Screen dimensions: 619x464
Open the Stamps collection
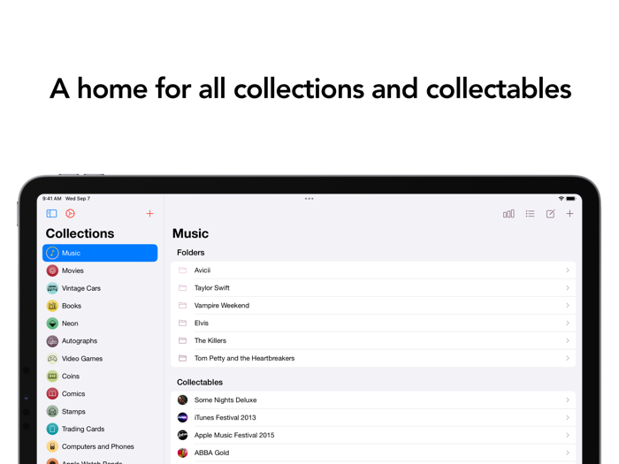pyautogui.click(x=100, y=411)
